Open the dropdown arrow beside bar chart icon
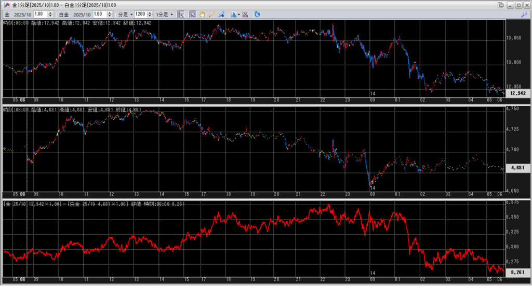The height and width of the screenshot is (286, 532). pos(238,14)
